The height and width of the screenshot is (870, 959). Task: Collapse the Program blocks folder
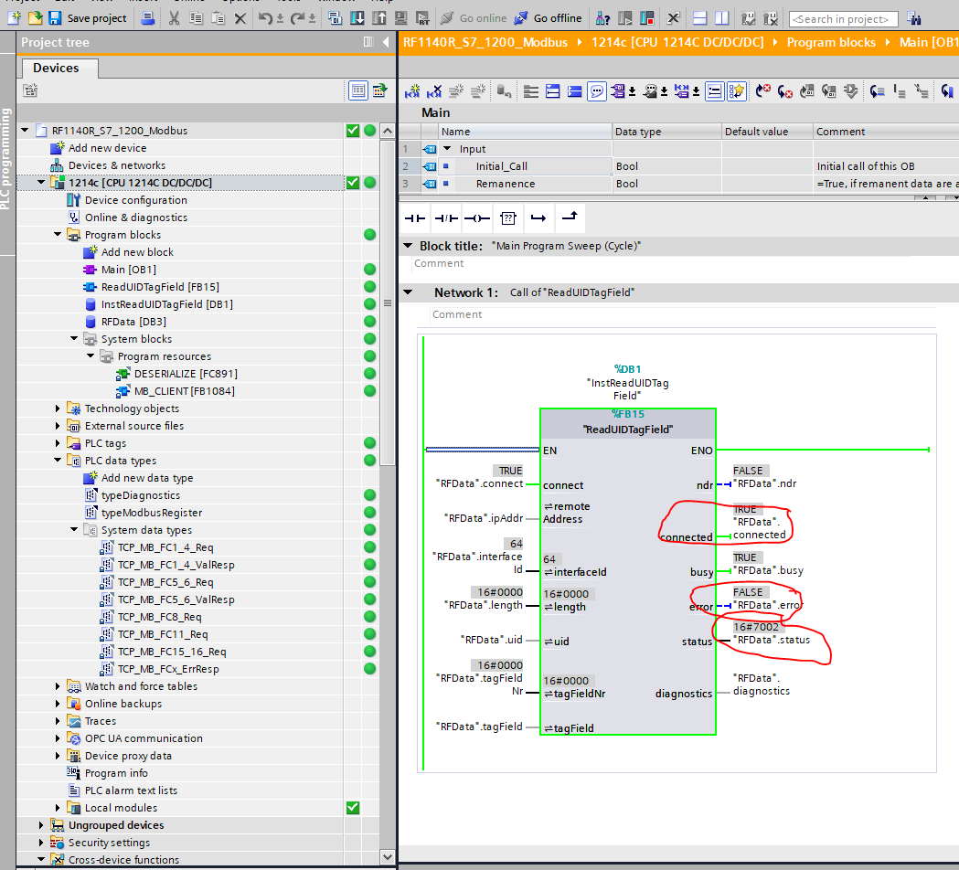coord(59,235)
